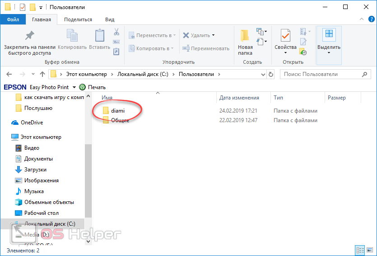Switch to details view layout toggle

tap(360, 250)
